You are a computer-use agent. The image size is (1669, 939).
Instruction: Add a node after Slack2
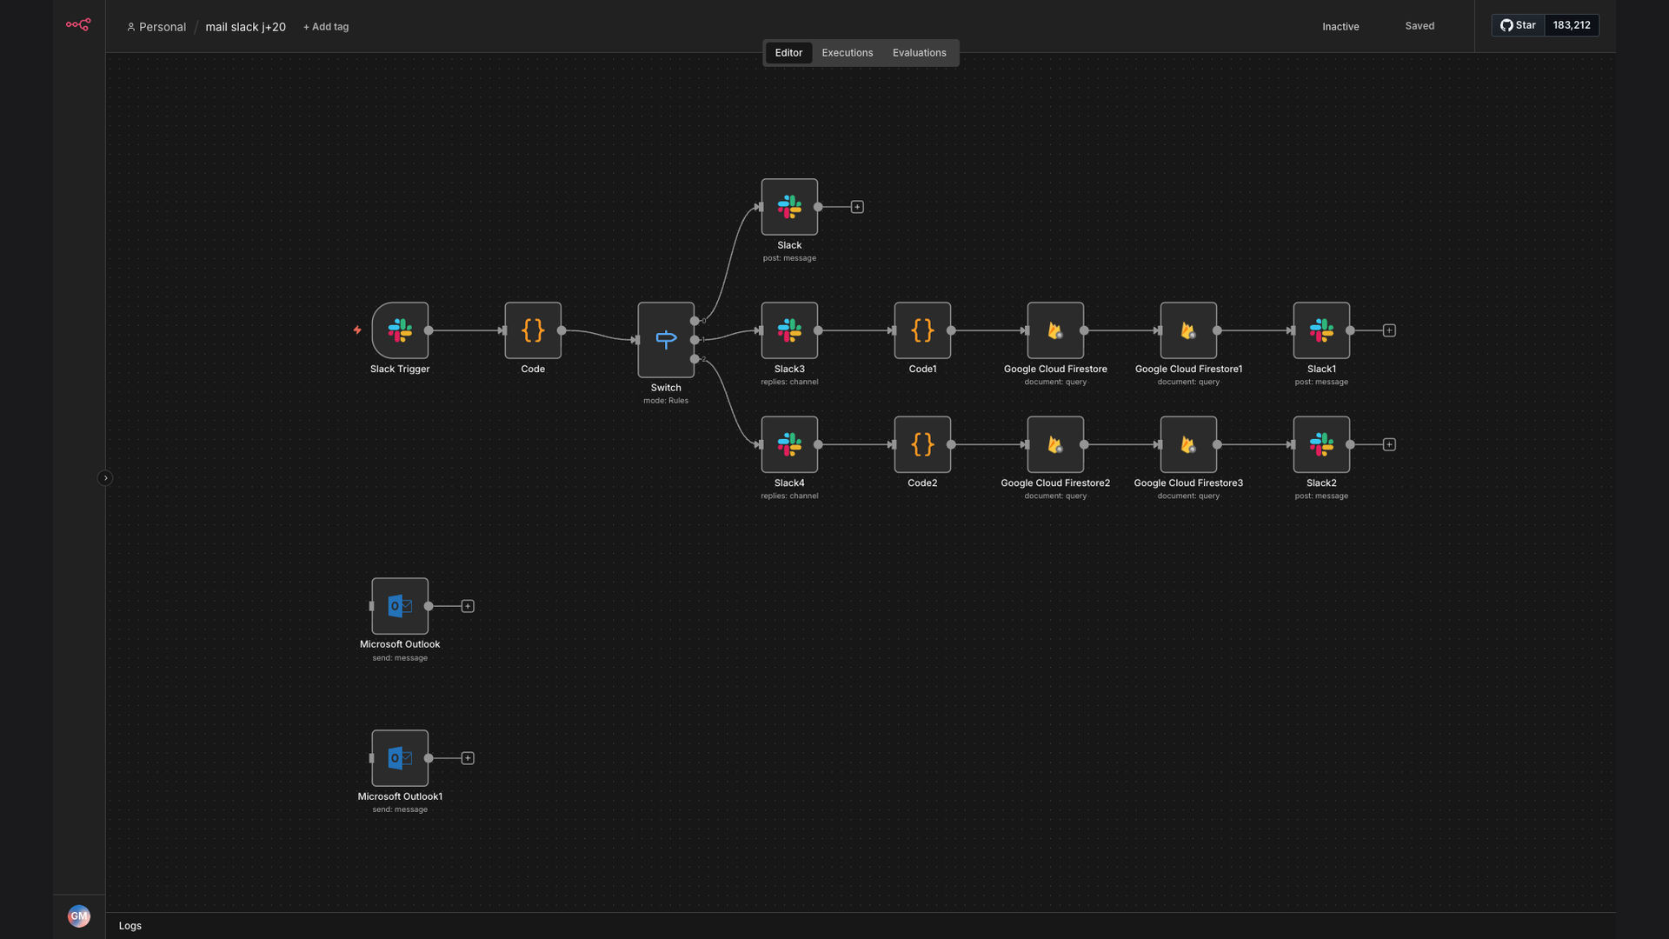1389,444
